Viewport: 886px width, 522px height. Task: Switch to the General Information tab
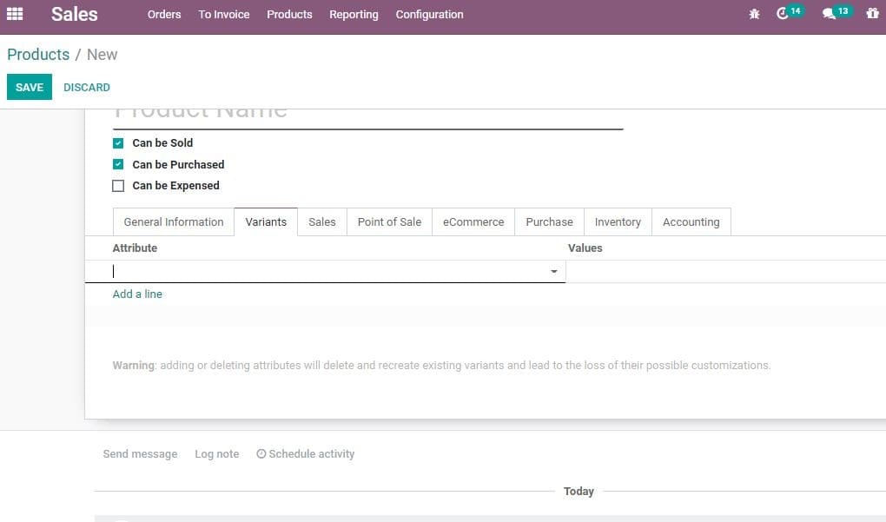pyautogui.click(x=173, y=221)
